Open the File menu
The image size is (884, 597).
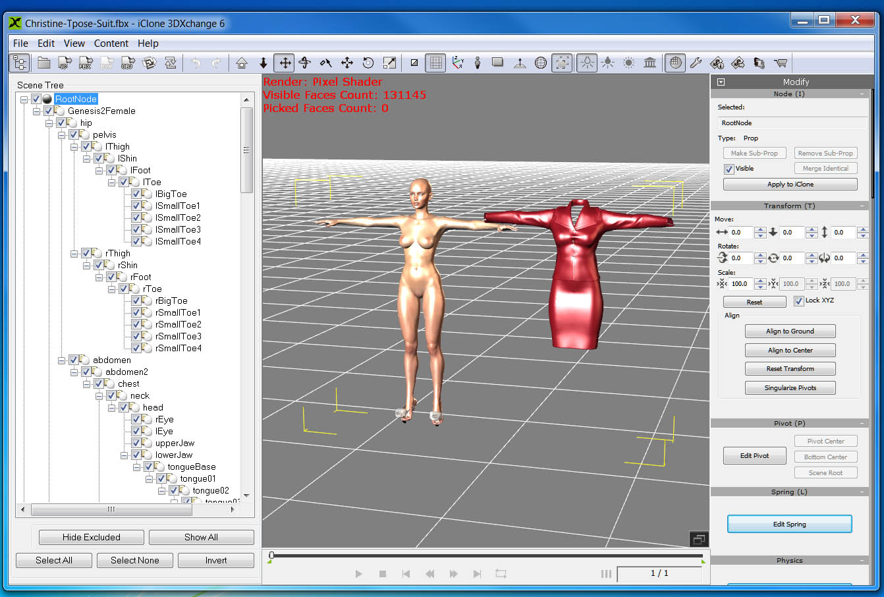click(20, 43)
